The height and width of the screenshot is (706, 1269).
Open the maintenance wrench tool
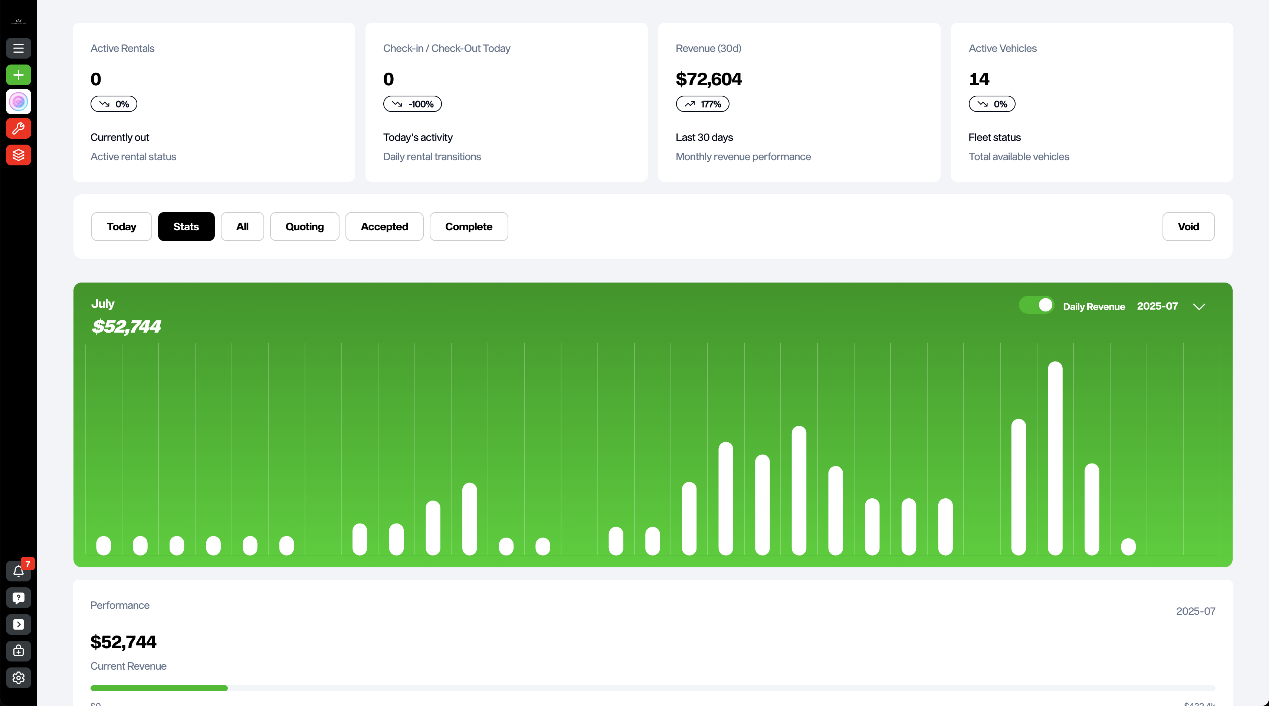(x=18, y=129)
